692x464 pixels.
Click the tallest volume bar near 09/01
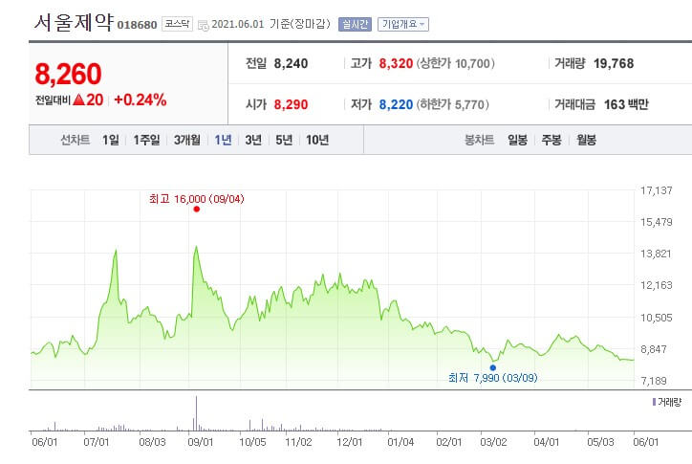tap(196, 413)
